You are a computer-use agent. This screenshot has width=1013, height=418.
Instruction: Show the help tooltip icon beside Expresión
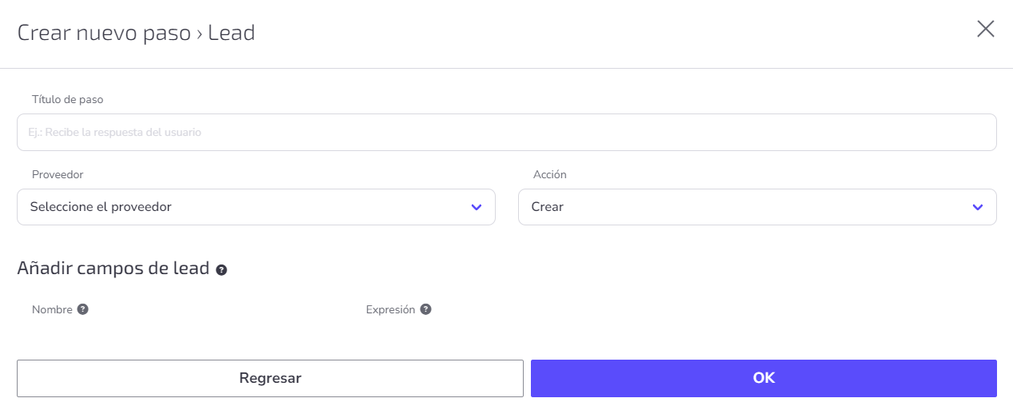pos(425,309)
